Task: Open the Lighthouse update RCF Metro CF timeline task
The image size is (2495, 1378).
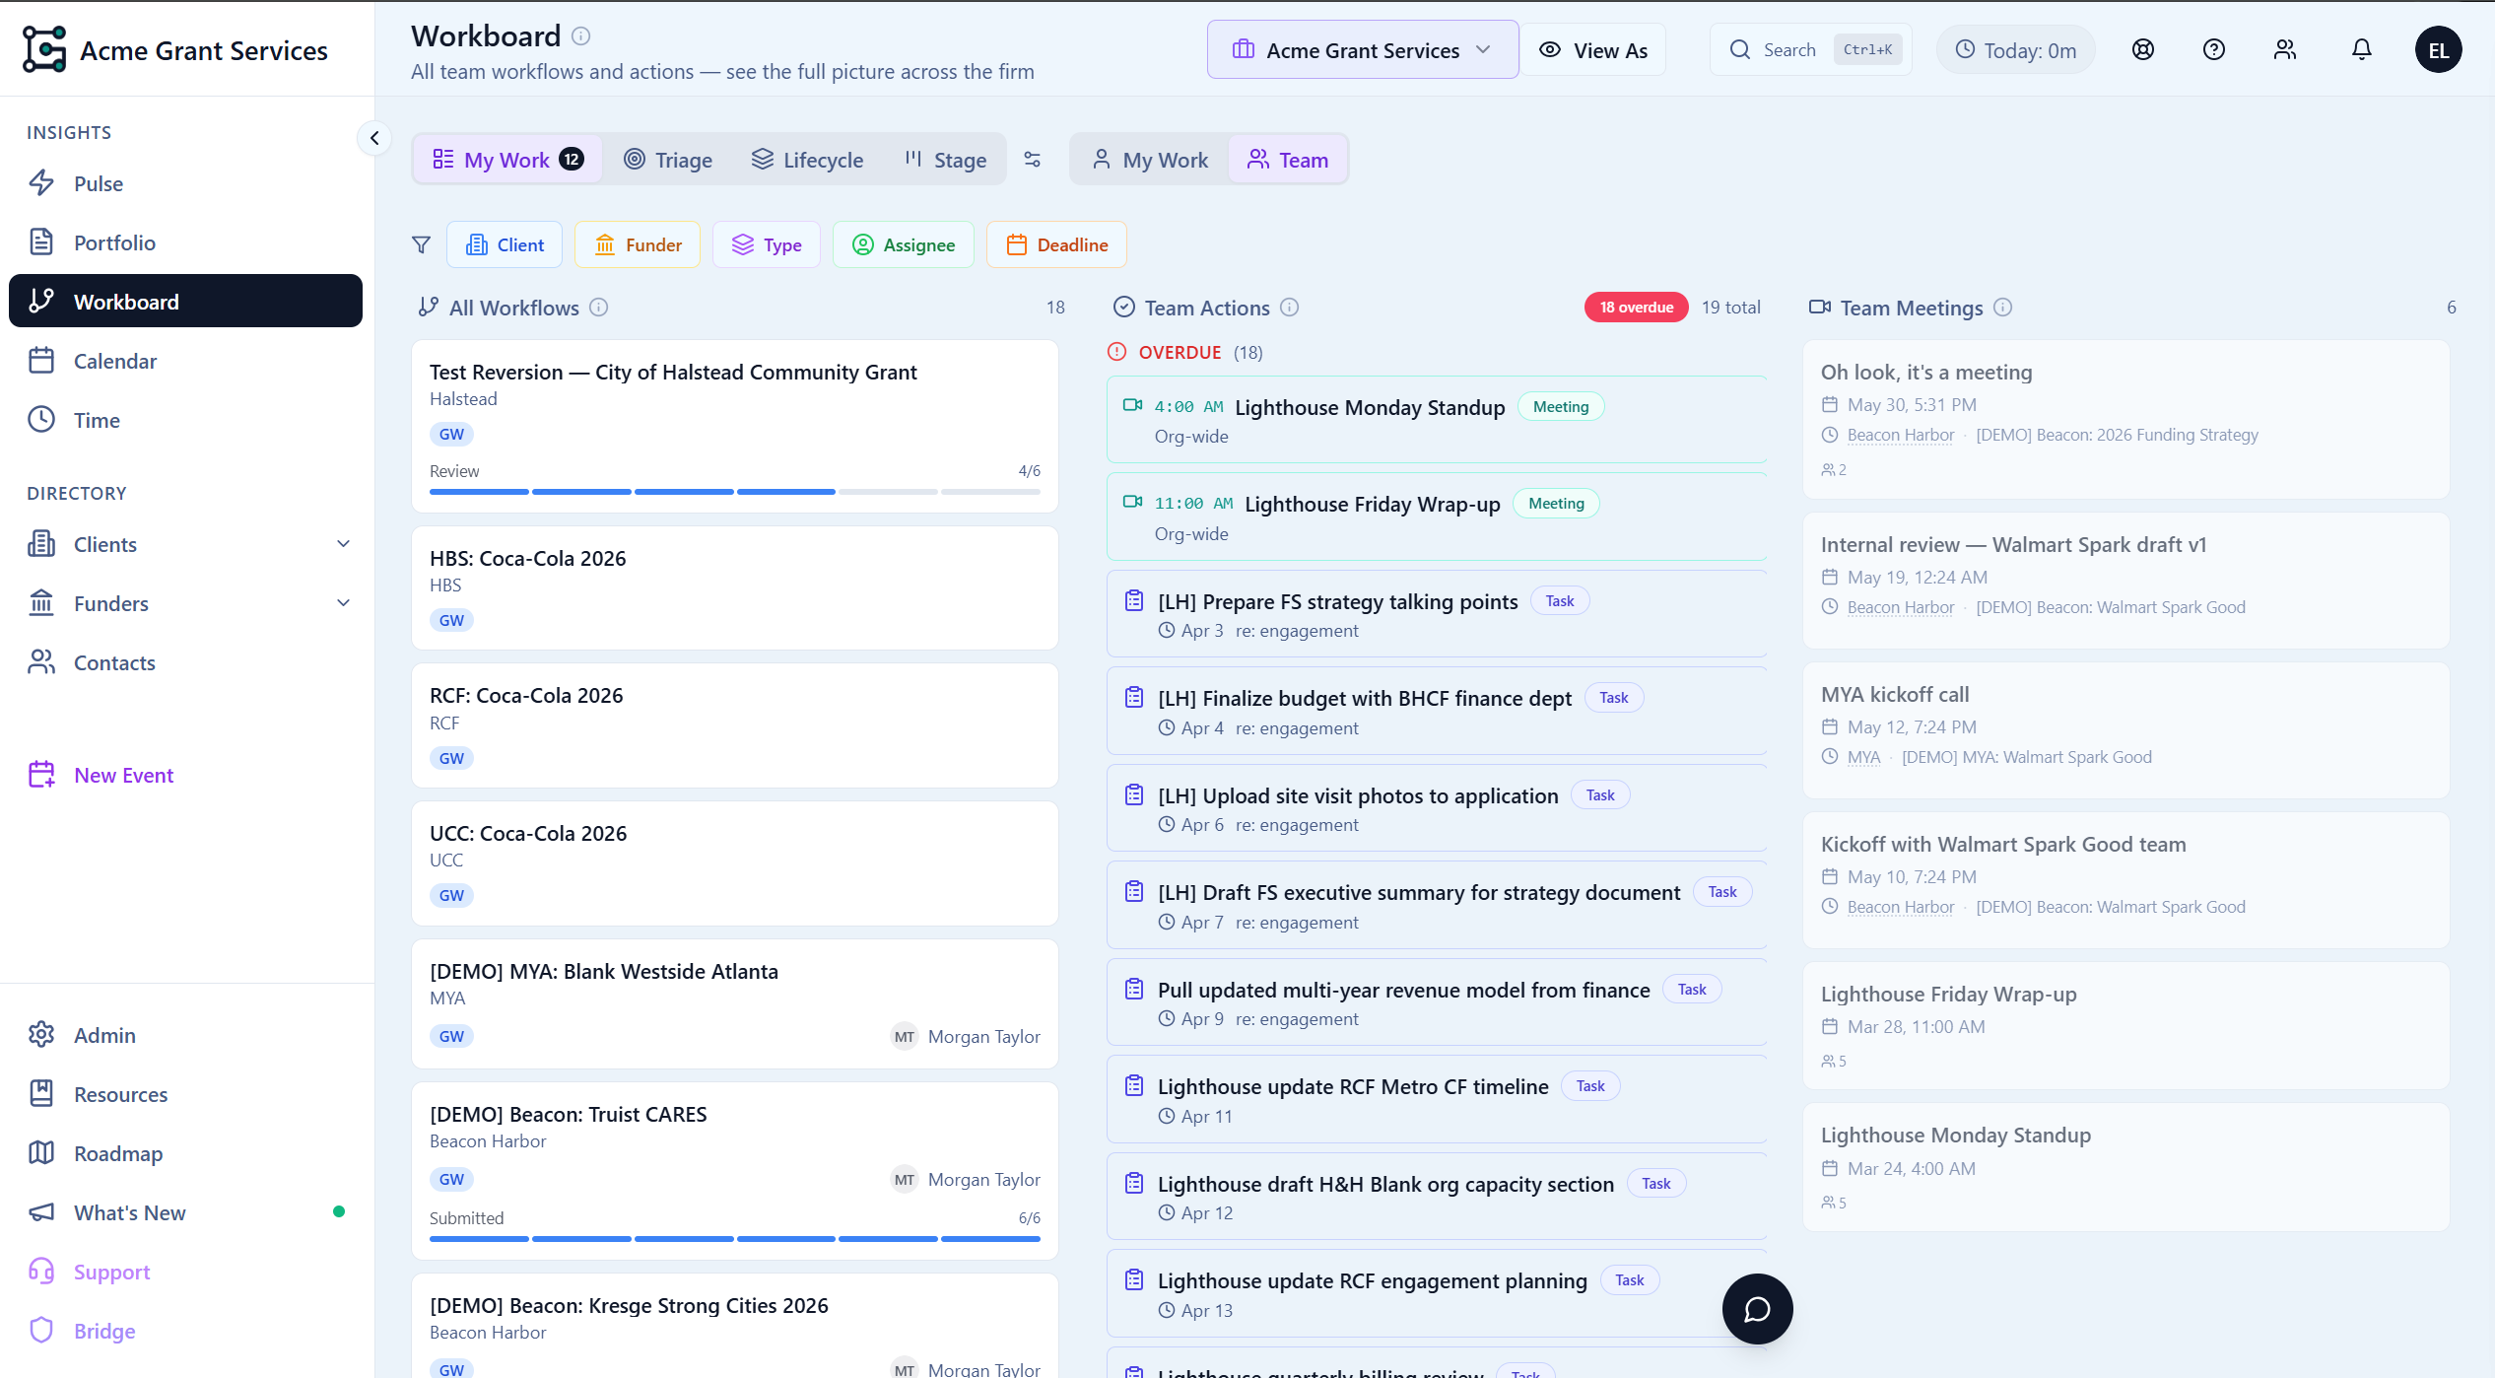Action: pyautogui.click(x=1437, y=1099)
